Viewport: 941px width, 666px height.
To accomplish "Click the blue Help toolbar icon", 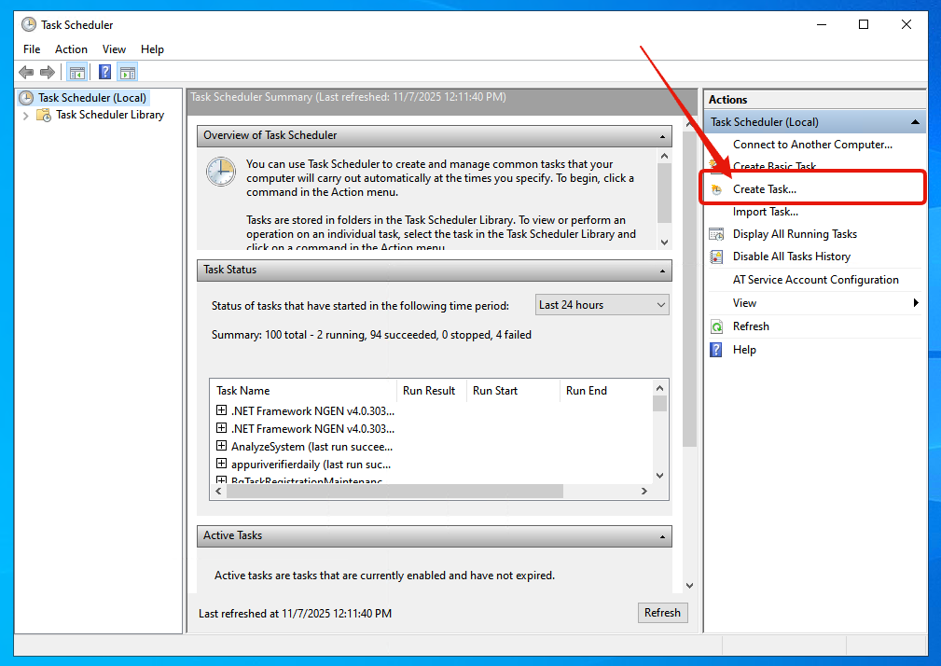I will coord(105,73).
